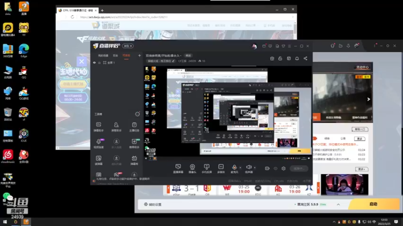Image resolution: width=403 pixels, height=226 pixels.
Task: Open the taskbar clock showing 12:53
Action: click(x=384, y=221)
